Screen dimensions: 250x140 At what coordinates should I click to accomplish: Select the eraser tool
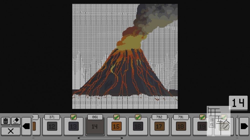pyautogui.click(x=16, y=121)
